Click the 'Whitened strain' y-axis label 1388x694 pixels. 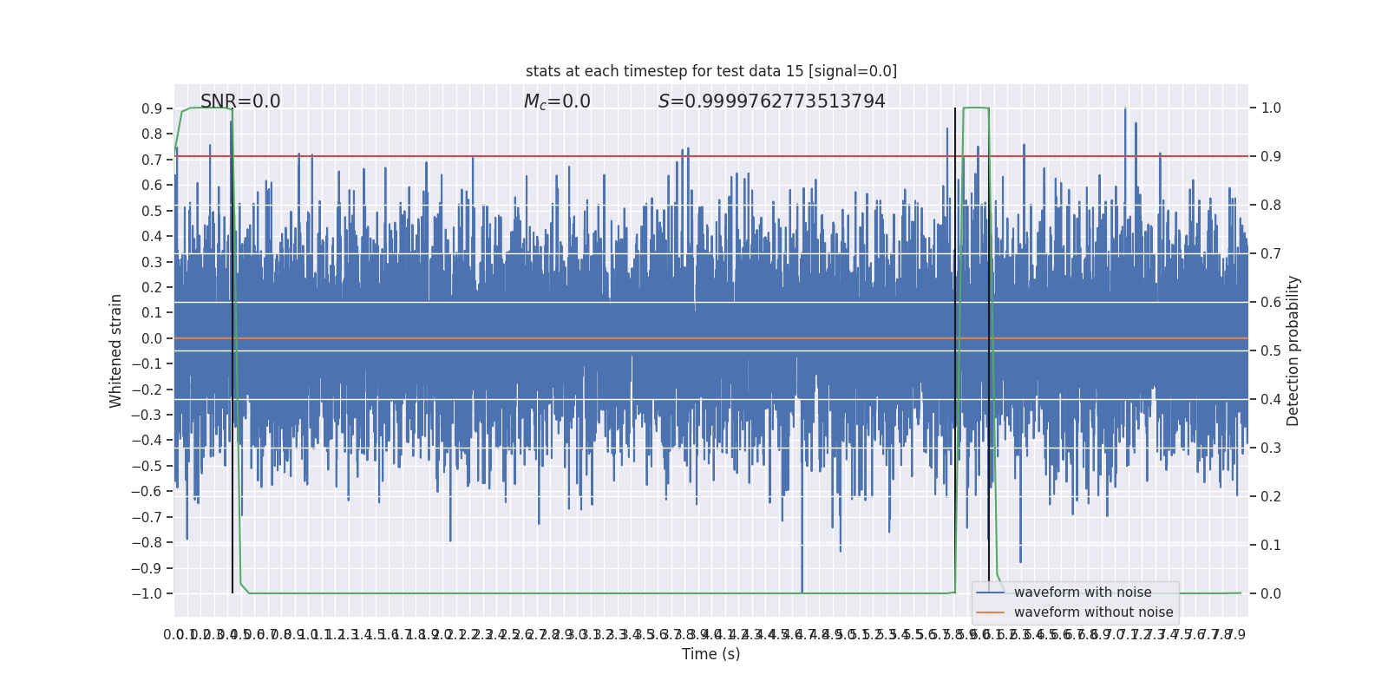[x=115, y=350]
